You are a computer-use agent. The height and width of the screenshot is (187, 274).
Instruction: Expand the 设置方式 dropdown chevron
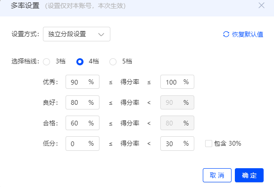(101, 34)
